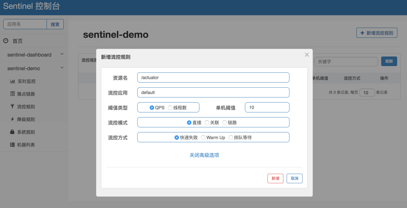Open the 机器列表 menu item

point(26,145)
